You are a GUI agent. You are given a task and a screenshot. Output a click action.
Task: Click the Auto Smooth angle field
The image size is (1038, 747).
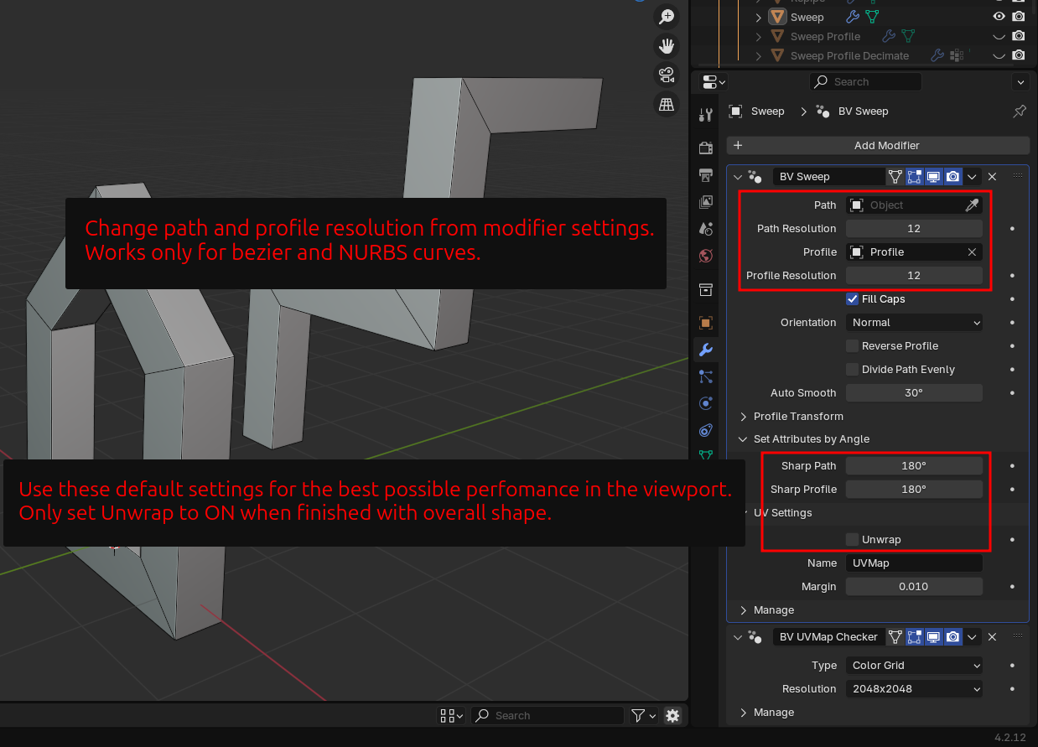pyautogui.click(x=914, y=393)
